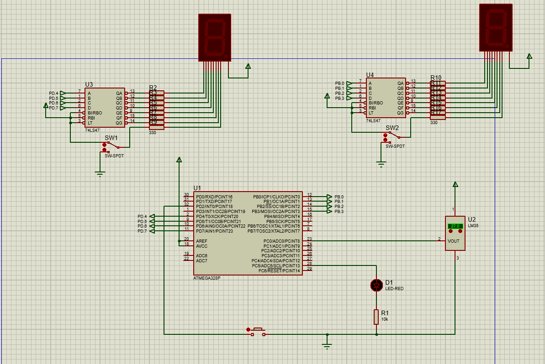The height and width of the screenshot is (364, 545).
Task: Select the R10-R17 330 resistor pack
Action: point(438,100)
